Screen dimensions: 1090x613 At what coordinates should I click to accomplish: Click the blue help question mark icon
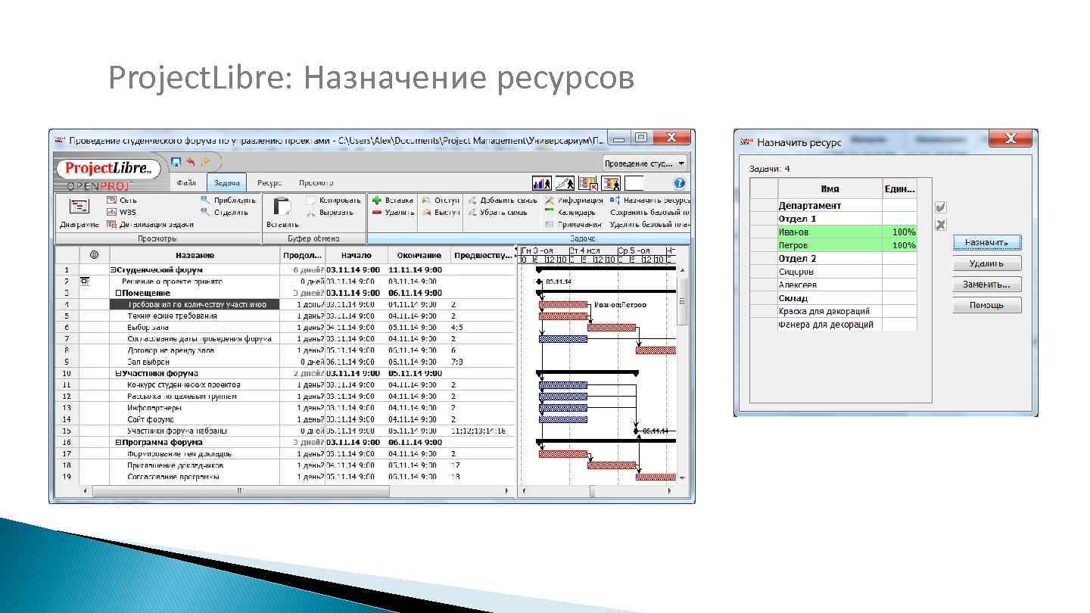point(679,183)
